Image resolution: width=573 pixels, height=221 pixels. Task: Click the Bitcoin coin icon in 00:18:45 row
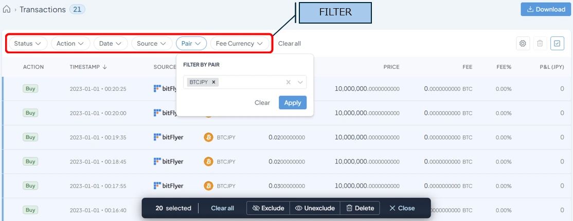[208, 162]
